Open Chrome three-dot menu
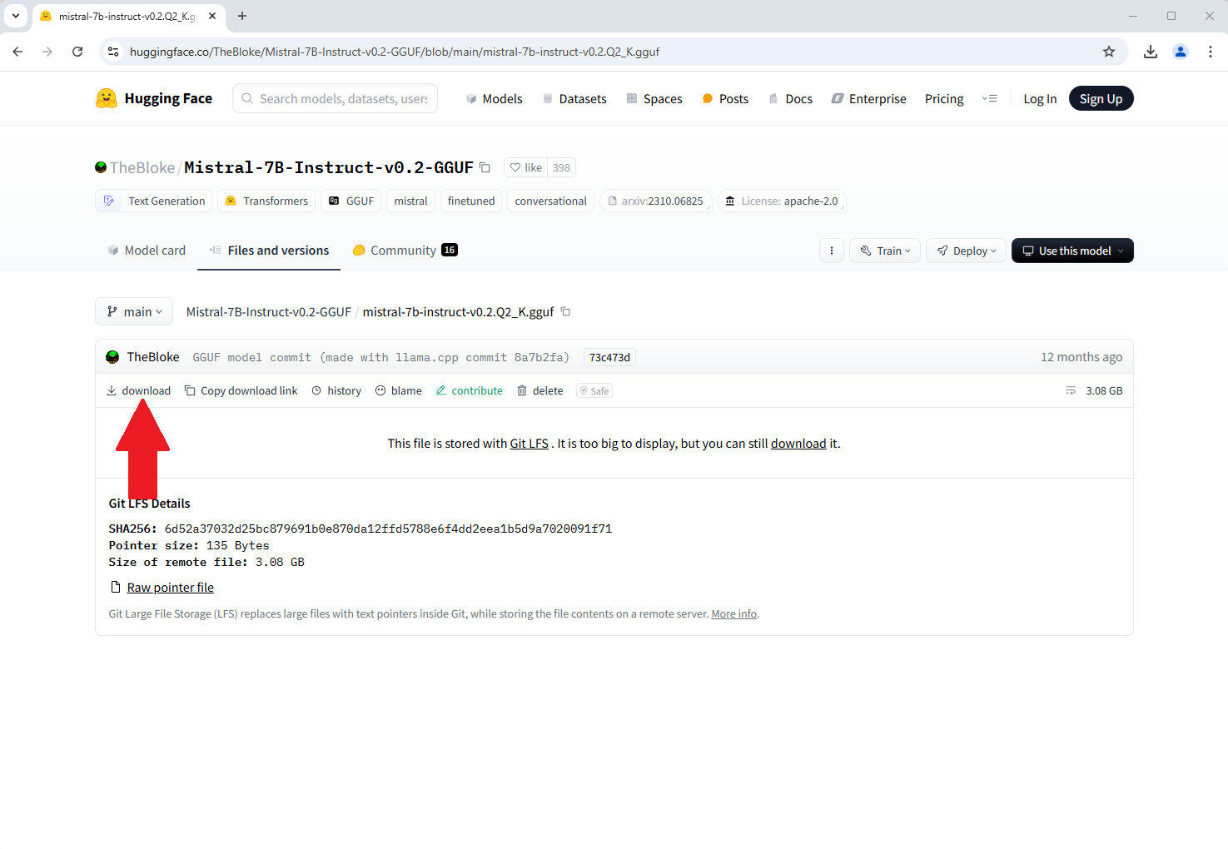The image size is (1228, 849). tap(1211, 52)
